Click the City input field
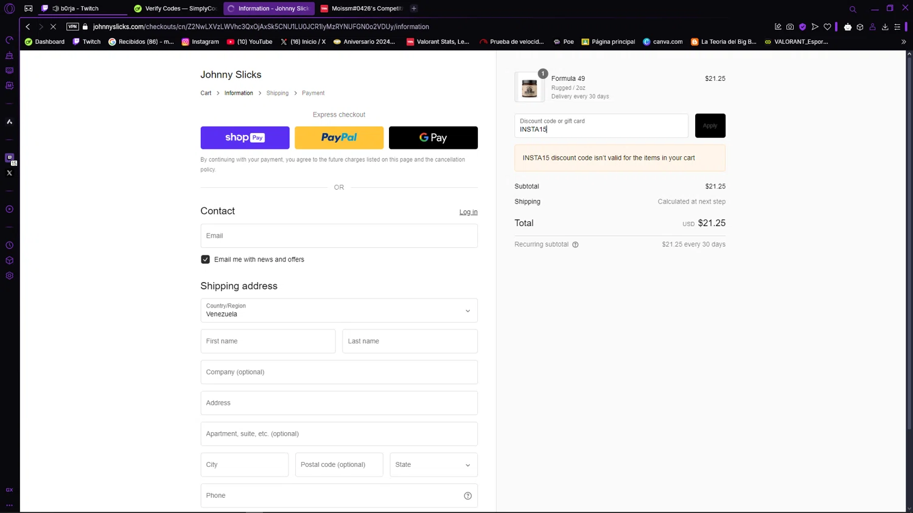 pos(245,465)
